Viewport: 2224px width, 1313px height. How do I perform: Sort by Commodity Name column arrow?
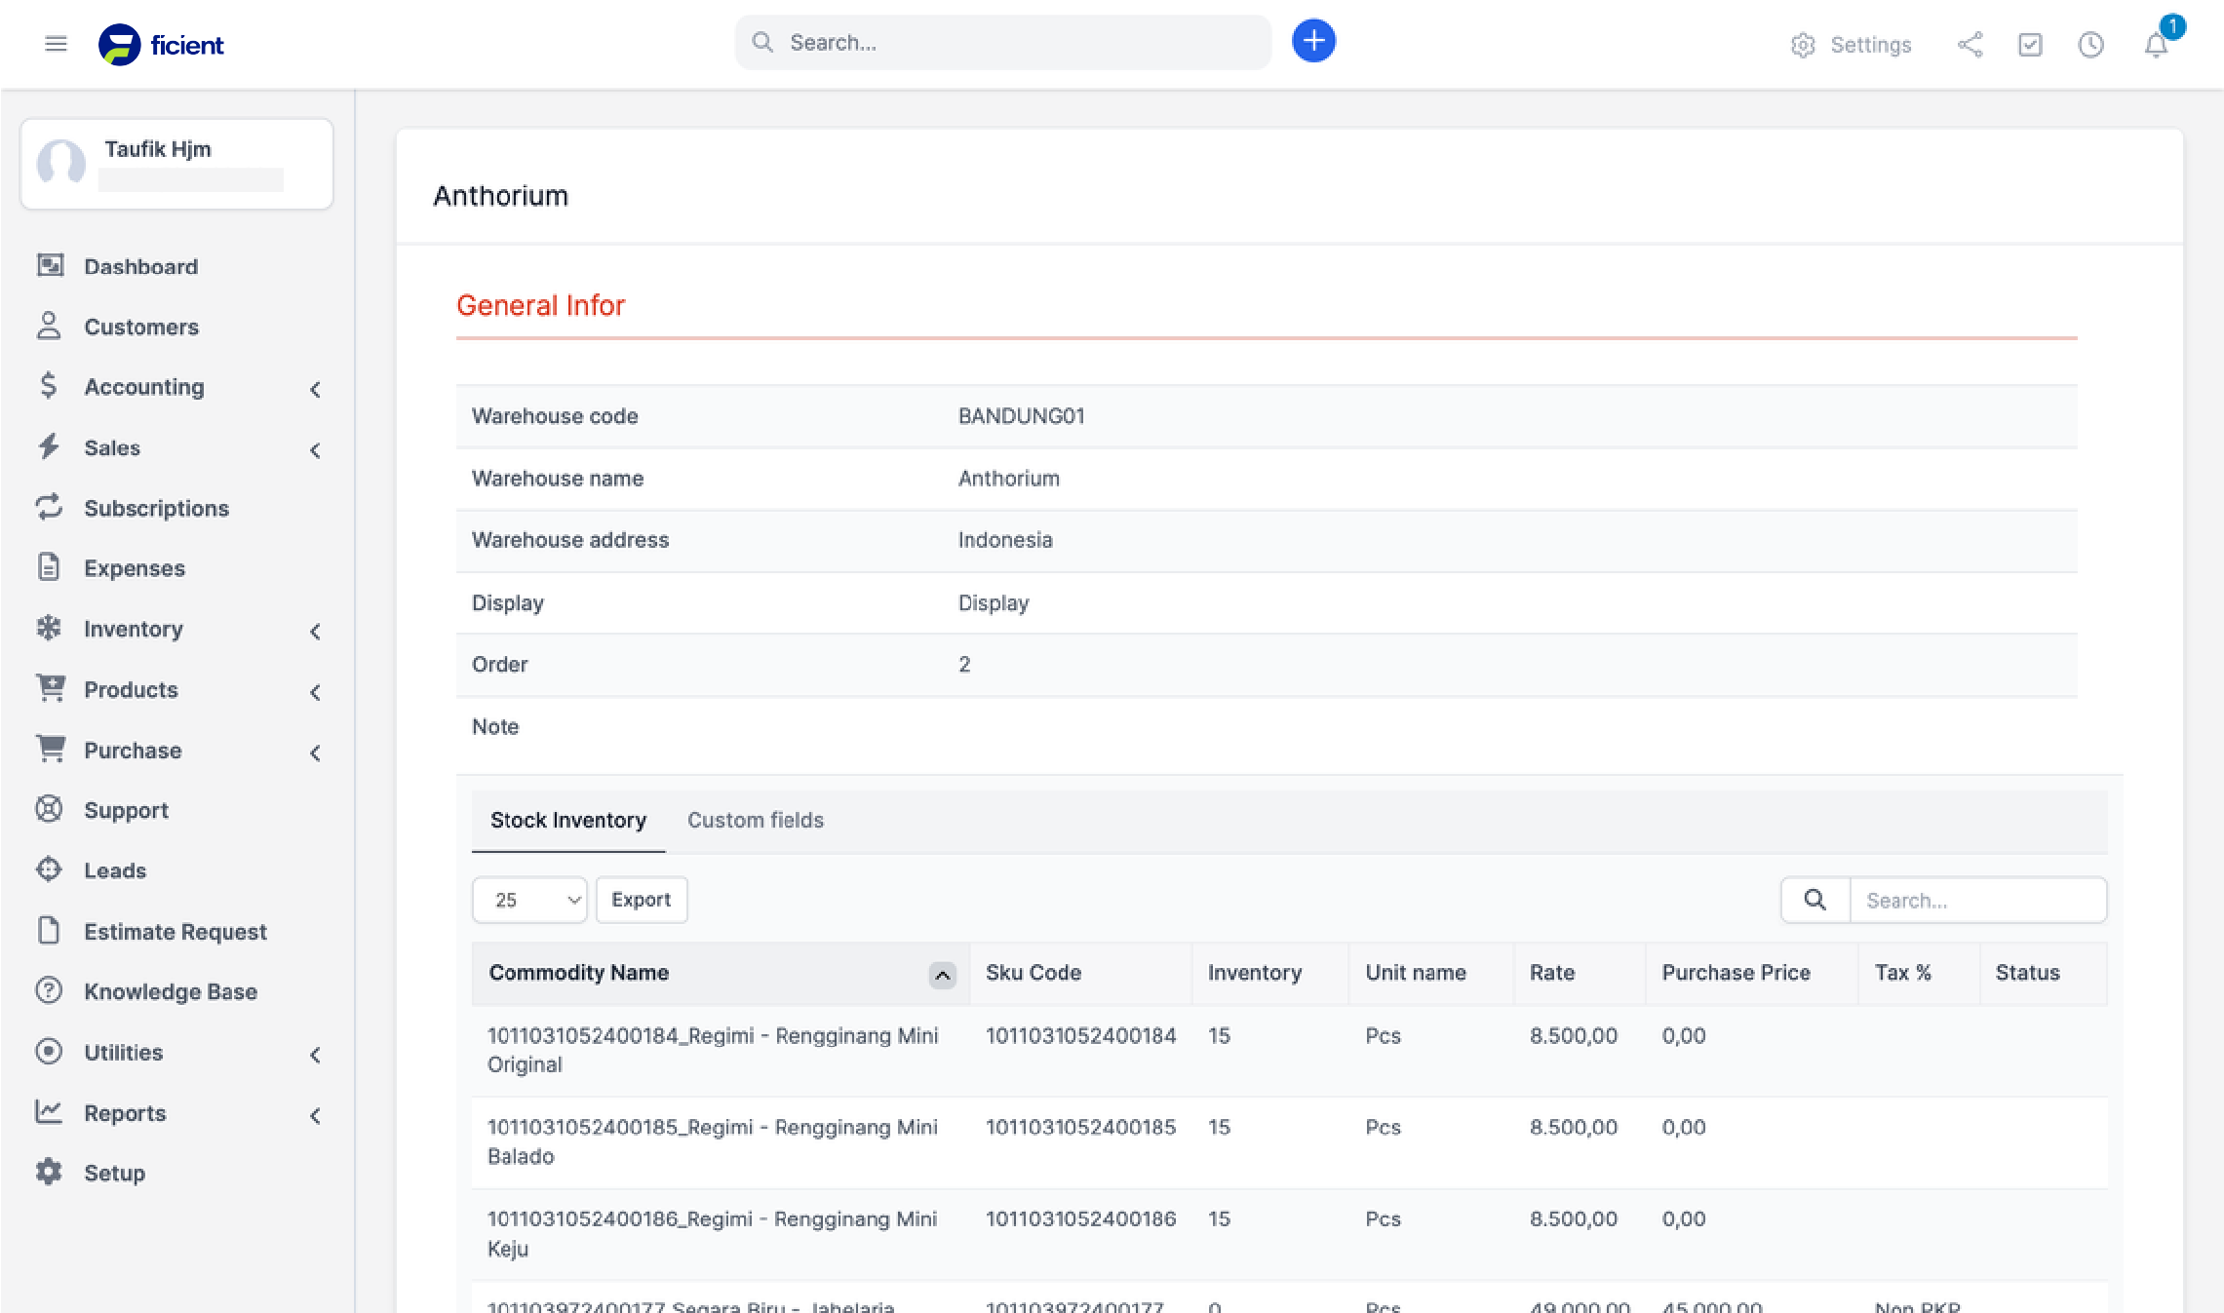[942, 974]
